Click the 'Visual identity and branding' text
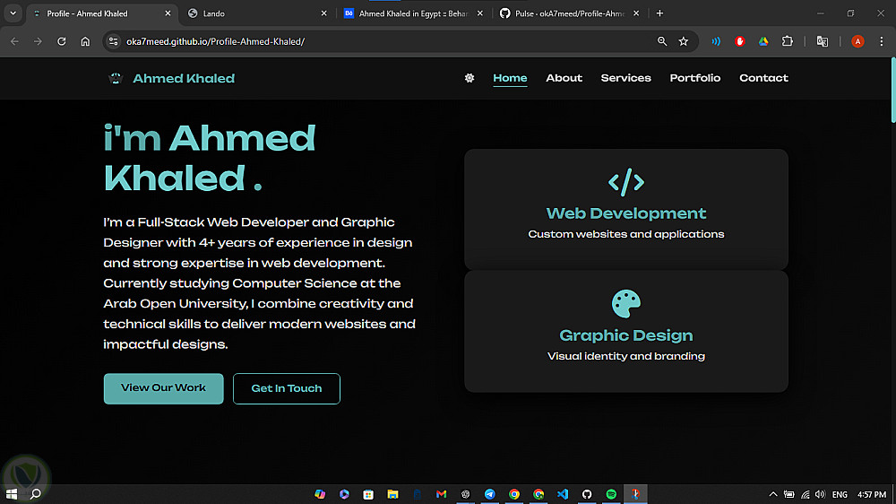Screen dimensions: 896x504 (625, 356)
